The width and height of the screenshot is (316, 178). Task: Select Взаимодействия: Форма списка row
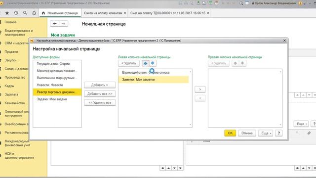click(154, 73)
